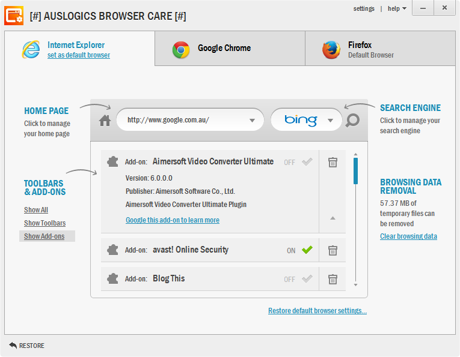This screenshot has height=357, width=460.
Task: Open the Bing search engine dropdown arrow
Action: click(x=330, y=121)
